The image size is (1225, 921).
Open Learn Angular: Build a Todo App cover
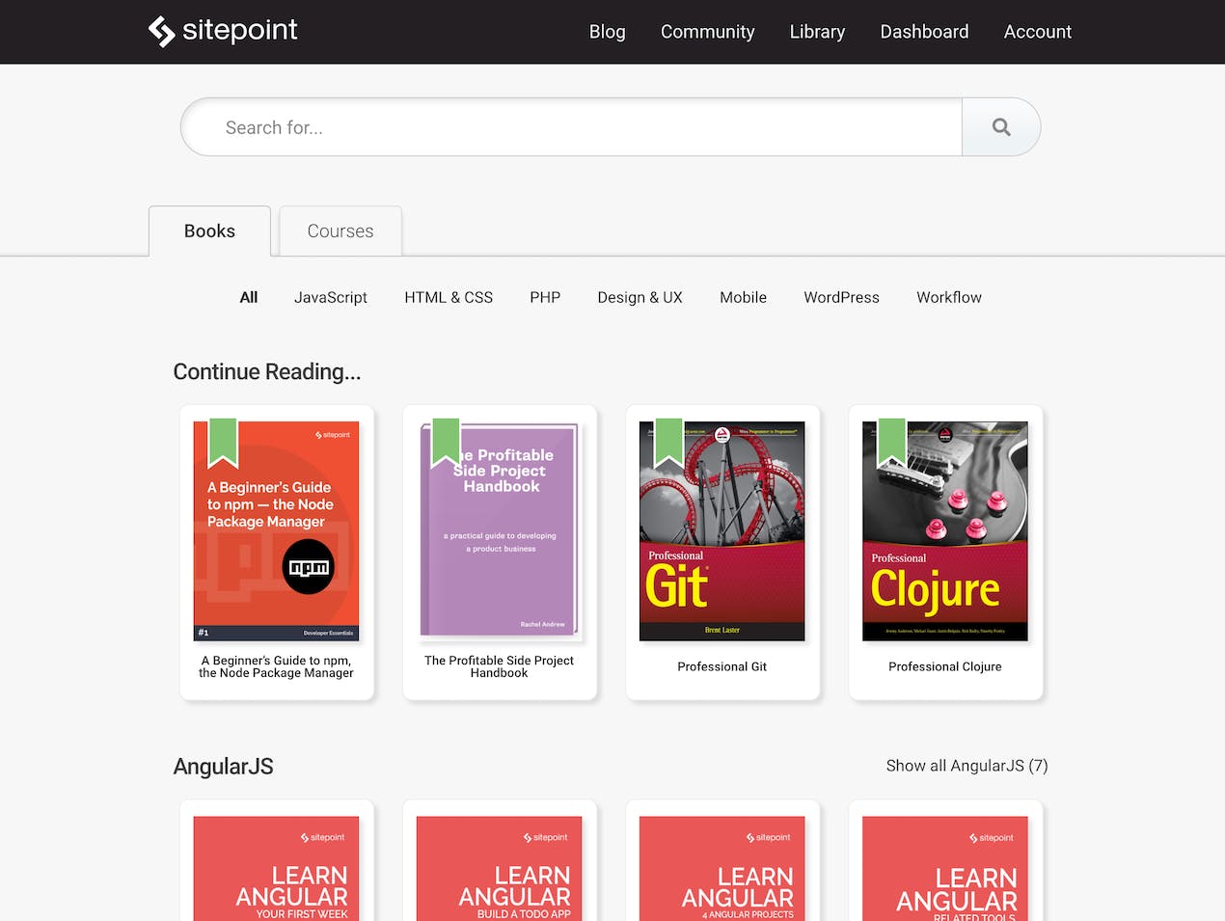[500, 869]
